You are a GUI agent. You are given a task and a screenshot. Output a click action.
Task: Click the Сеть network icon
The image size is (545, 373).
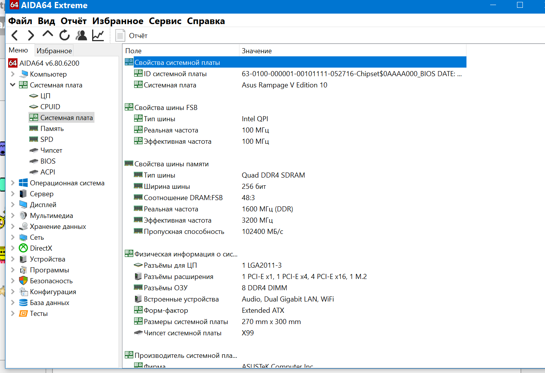tap(23, 237)
